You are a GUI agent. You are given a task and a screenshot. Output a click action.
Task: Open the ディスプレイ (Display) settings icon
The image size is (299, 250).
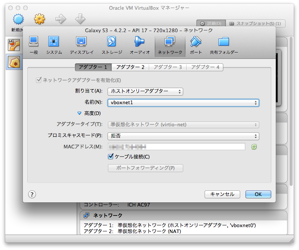click(82, 45)
